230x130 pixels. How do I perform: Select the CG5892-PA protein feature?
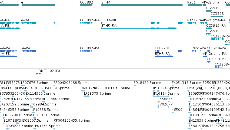[86, 51]
